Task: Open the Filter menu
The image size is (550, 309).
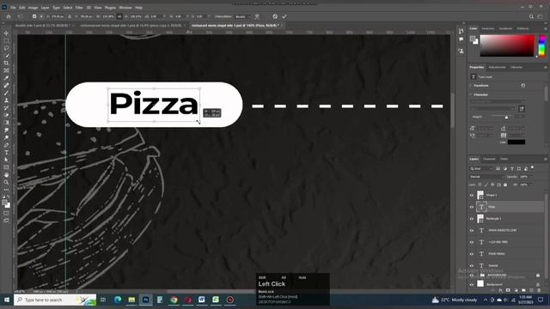Action: click(79, 8)
